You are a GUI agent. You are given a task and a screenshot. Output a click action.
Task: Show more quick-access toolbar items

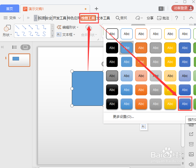pos(28,18)
